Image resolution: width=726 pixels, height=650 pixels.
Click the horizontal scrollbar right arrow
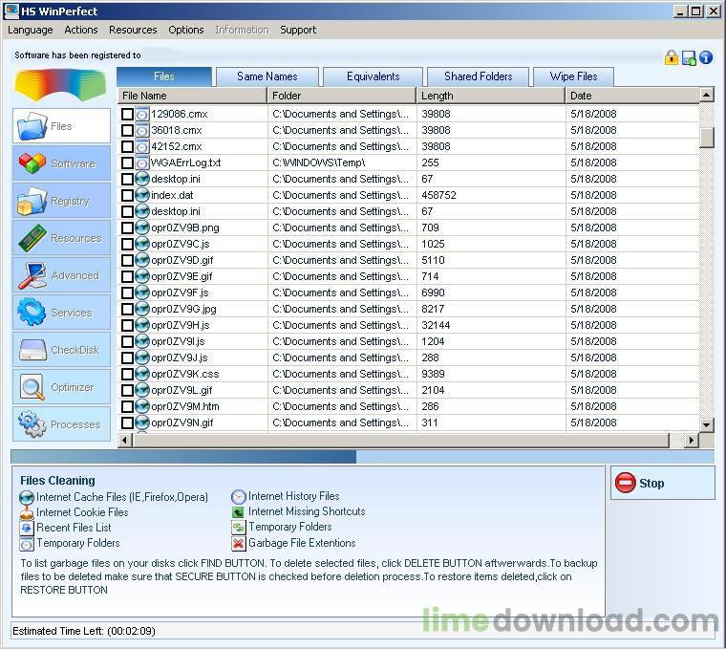pos(692,440)
